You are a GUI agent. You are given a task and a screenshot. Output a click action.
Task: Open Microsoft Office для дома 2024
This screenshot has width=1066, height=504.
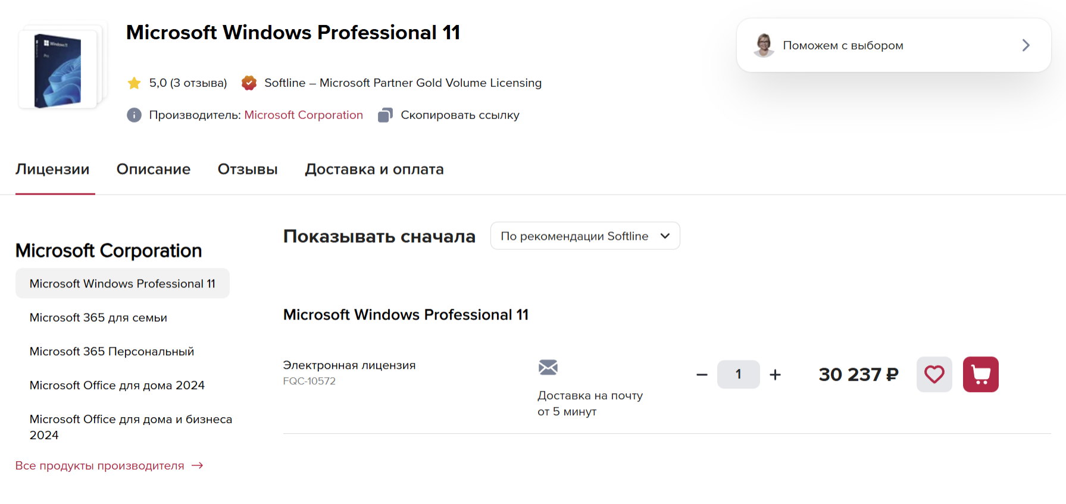coord(117,386)
